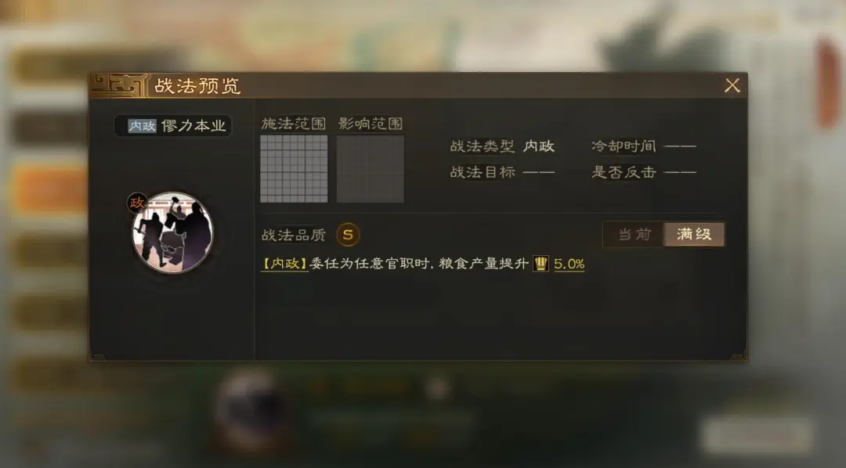The width and height of the screenshot is (846, 468).
Task: Select the 内政 tag beside 僇力本业
Action: pos(142,126)
